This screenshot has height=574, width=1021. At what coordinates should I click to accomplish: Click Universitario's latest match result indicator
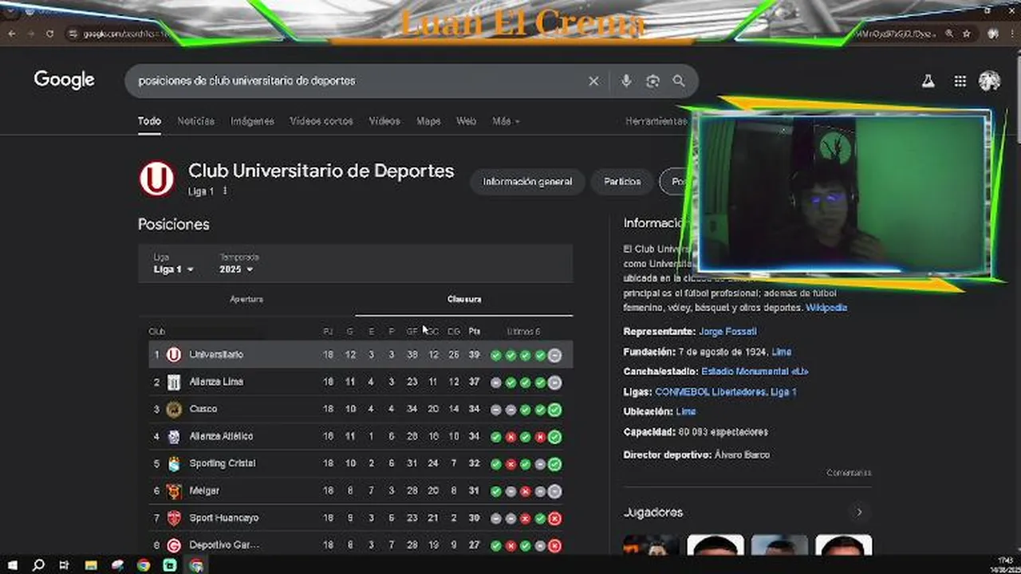pyautogui.click(x=554, y=356)
